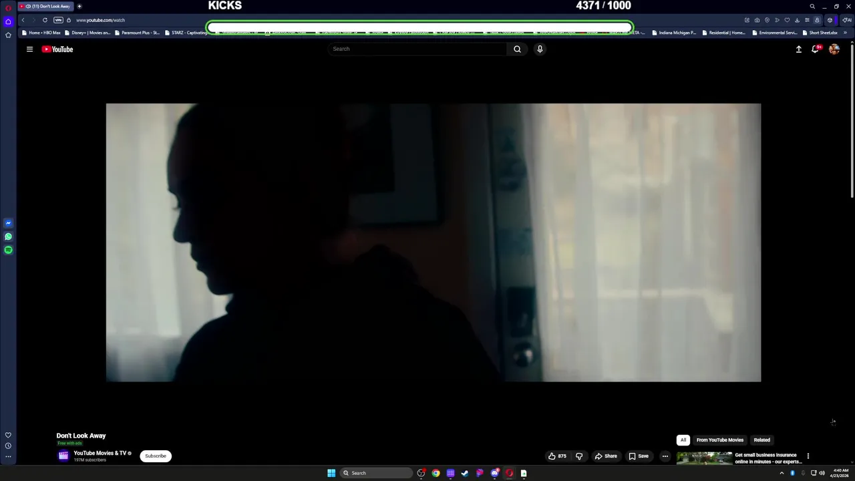The width and height of the screenshot is (855, 481).
Task: Open more actions ellipsis beside Save
Action: pos(665,456)
